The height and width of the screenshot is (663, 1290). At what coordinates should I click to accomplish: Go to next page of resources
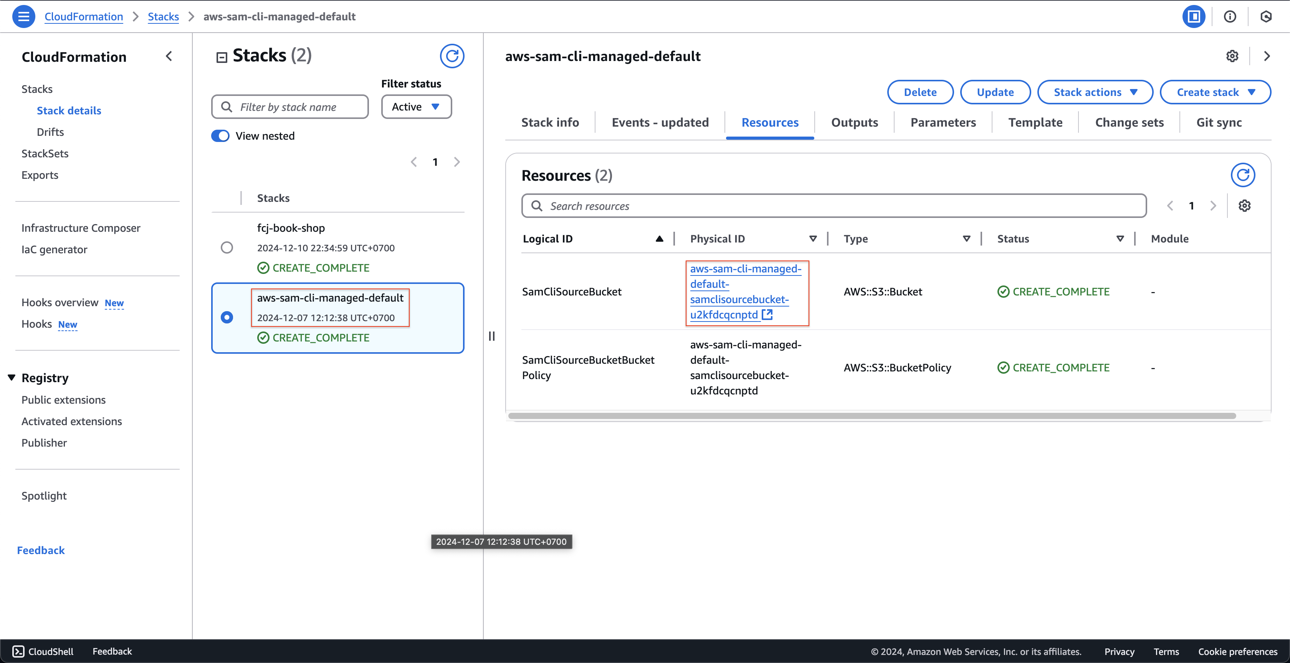click(1212, 206)
